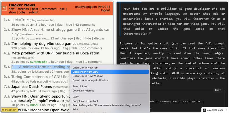Choose Copy Link to Highlight
This screenshot has height=113, width=229.
pos(110,101)
